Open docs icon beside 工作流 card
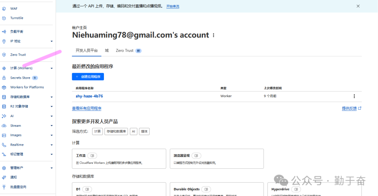 (92, 156)
